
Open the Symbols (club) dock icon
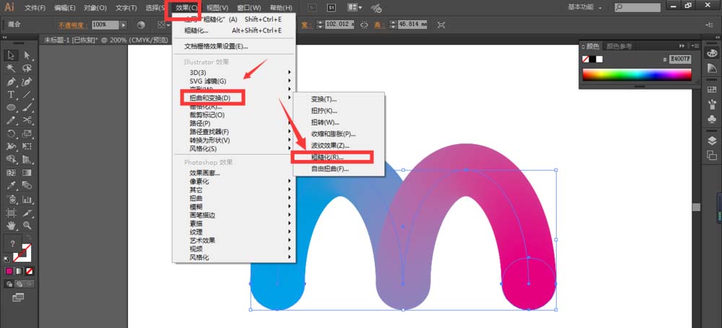[x=712, y=119]
